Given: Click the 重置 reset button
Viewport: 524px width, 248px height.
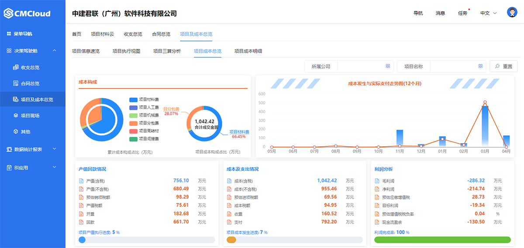Looking at the screenshot, I should tap(503, 66).
